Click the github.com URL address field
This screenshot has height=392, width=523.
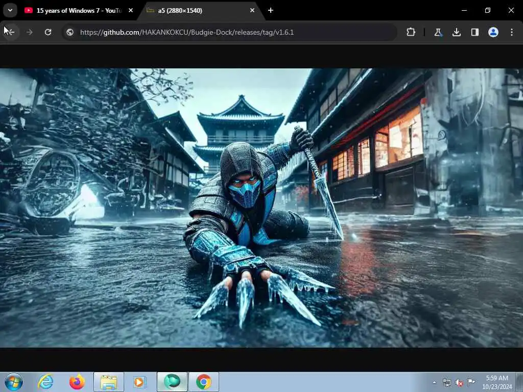click(x=230, y=32)
